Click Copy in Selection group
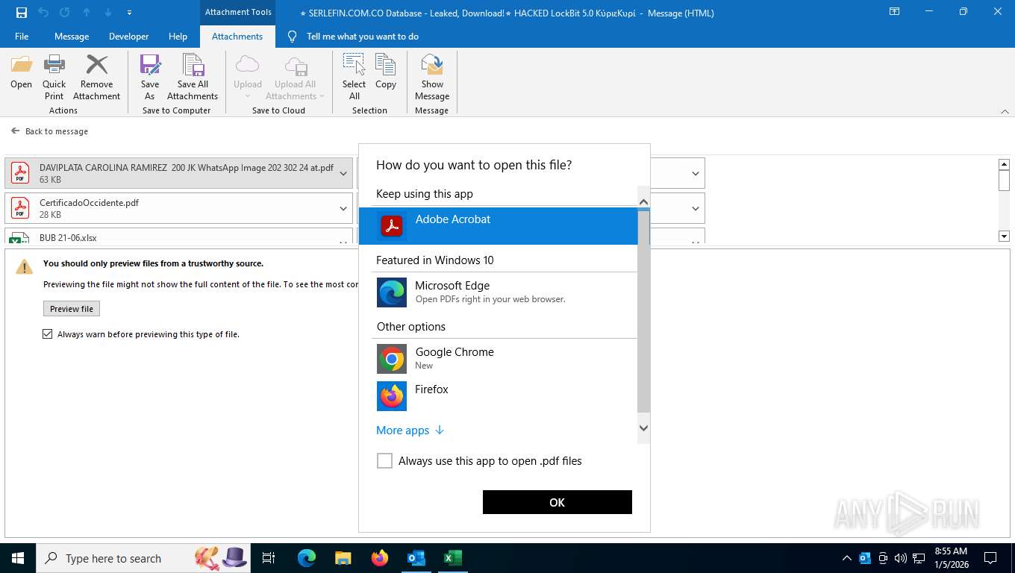 (386, 72)
